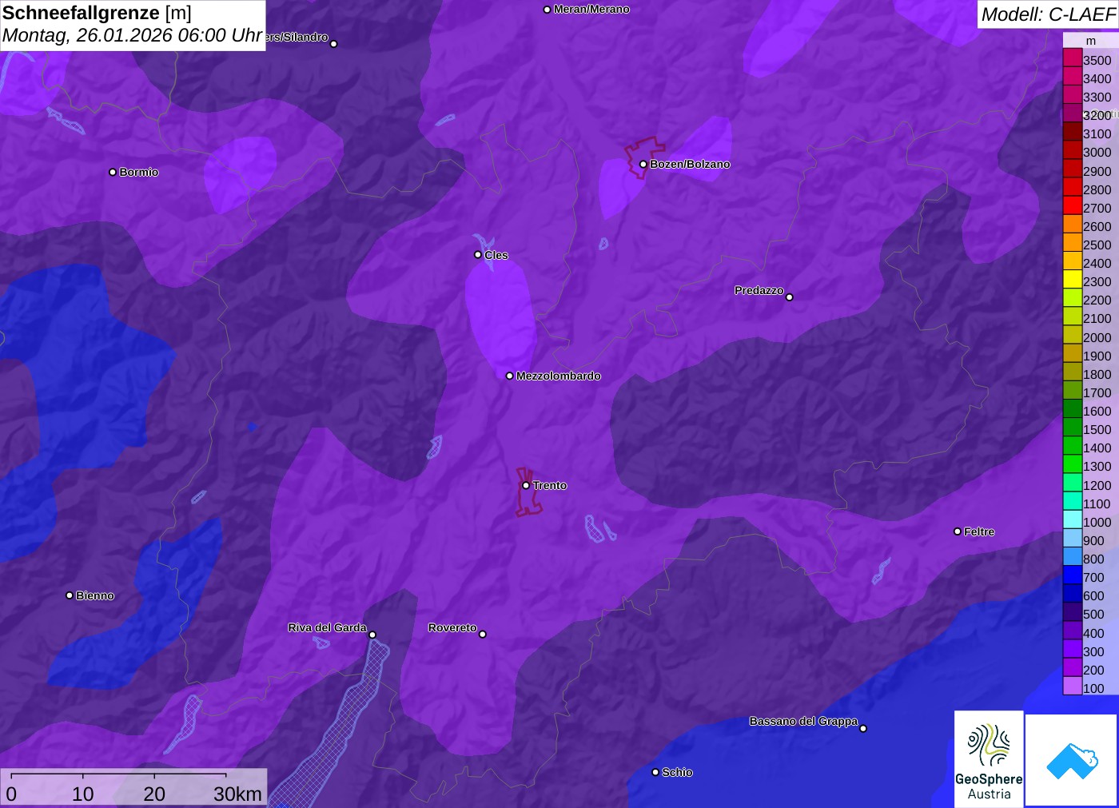The image size is (1119, 808).
Task: Select the yellow 2300 m legend swatch
Action: tap(1072, 281)
